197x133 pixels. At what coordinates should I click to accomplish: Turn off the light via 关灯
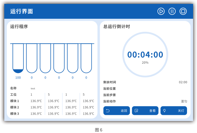(x=174, y=111)
